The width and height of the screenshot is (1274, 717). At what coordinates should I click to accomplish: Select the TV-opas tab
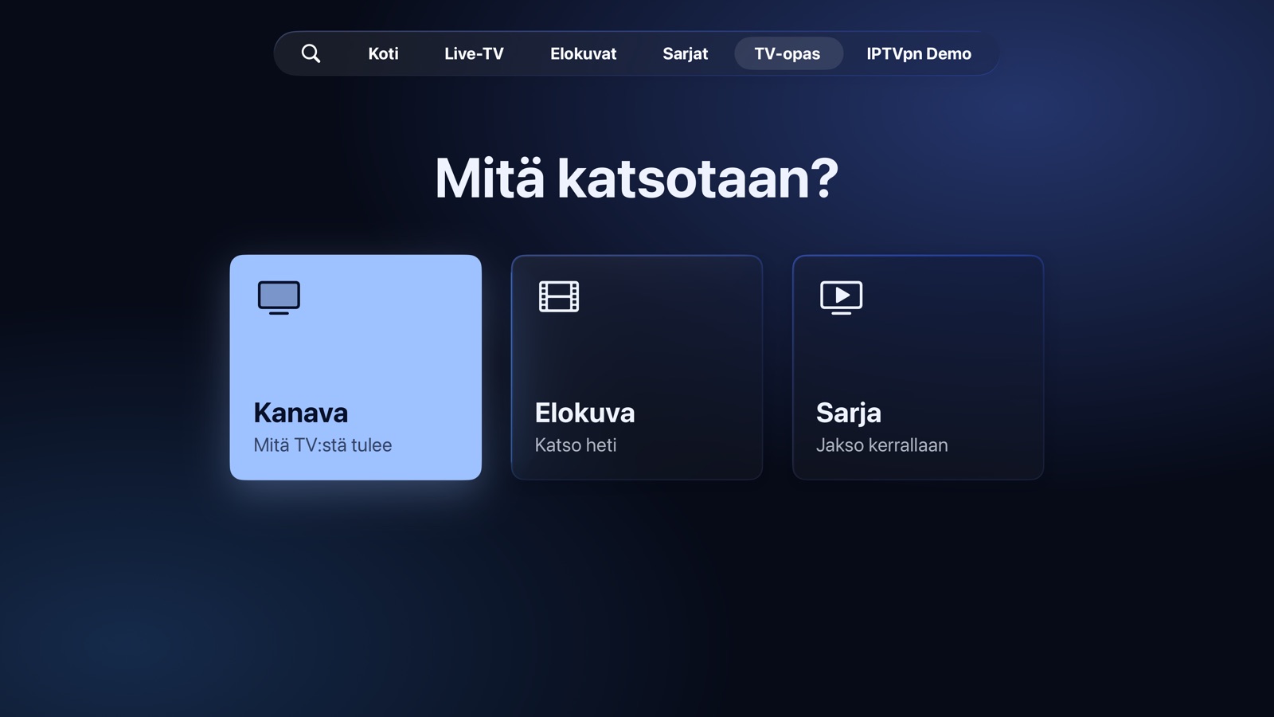[787, 53]
